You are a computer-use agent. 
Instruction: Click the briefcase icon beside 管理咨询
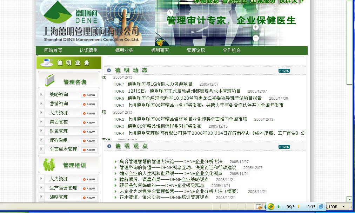49,80
